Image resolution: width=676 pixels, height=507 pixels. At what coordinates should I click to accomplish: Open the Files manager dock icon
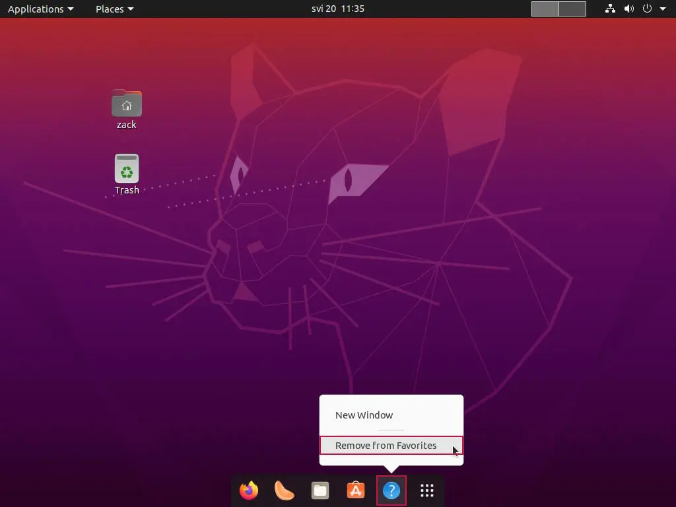point(320,490)
